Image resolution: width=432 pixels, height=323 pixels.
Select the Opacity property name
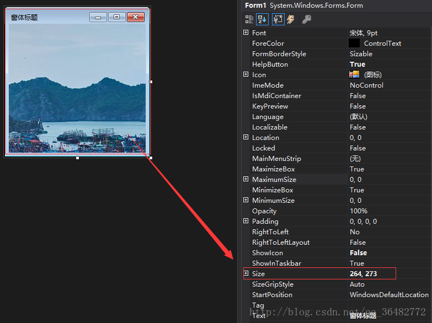(264, 211)
